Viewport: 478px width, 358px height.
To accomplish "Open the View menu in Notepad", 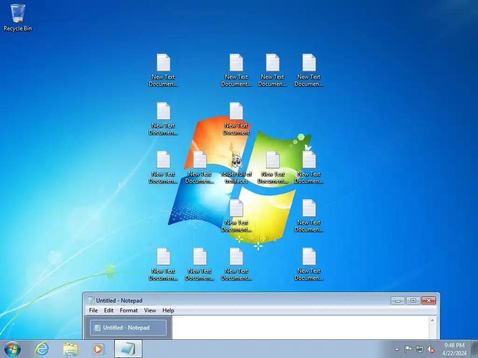I will 150,310.
